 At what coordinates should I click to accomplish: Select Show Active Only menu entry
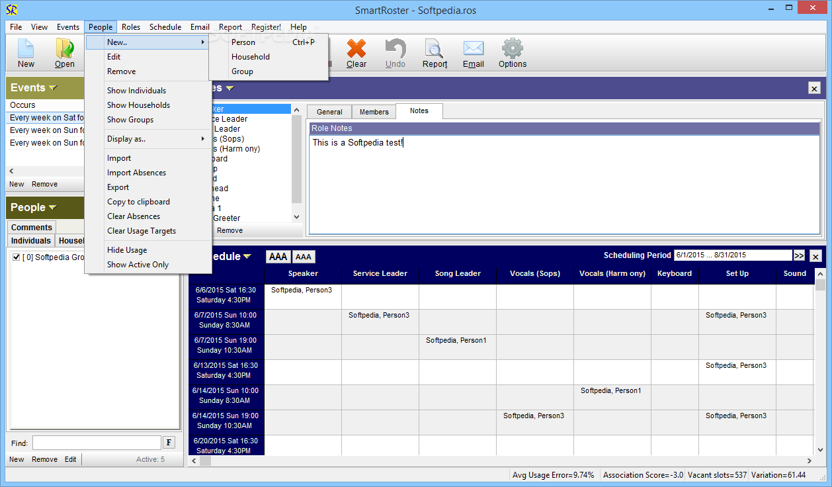[x=147, y=264]
